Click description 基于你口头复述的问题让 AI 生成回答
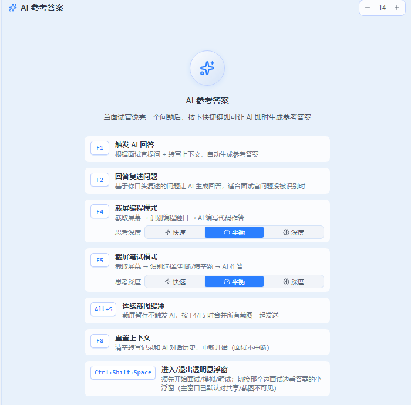This screenshot has height=405, width=411. (x=210, y=186)
